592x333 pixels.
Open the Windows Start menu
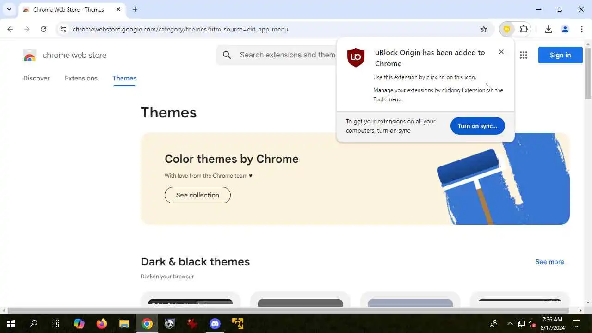point(11,324)
